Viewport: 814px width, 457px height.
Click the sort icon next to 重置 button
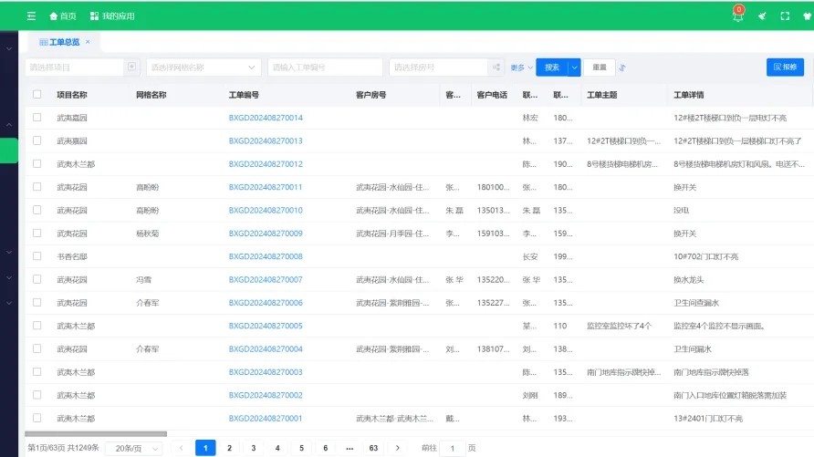coord(622,67)
